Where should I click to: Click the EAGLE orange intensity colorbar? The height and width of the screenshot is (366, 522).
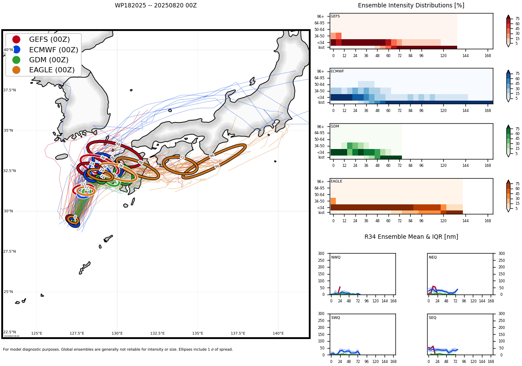coord(508,196)
